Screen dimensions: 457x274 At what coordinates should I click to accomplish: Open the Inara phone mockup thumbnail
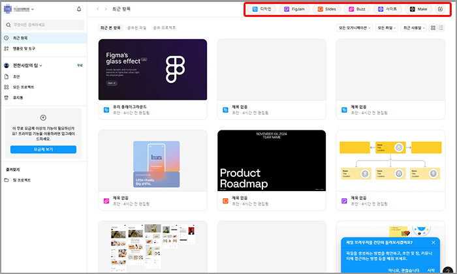point(153,160)
